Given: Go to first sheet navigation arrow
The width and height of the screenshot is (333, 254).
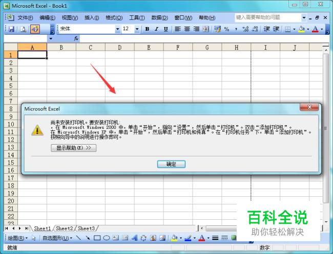Looking at the screenshot, I should tap(7, 228).
